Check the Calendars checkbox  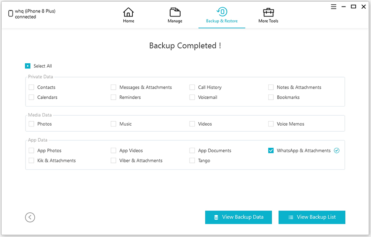point(31,97)
